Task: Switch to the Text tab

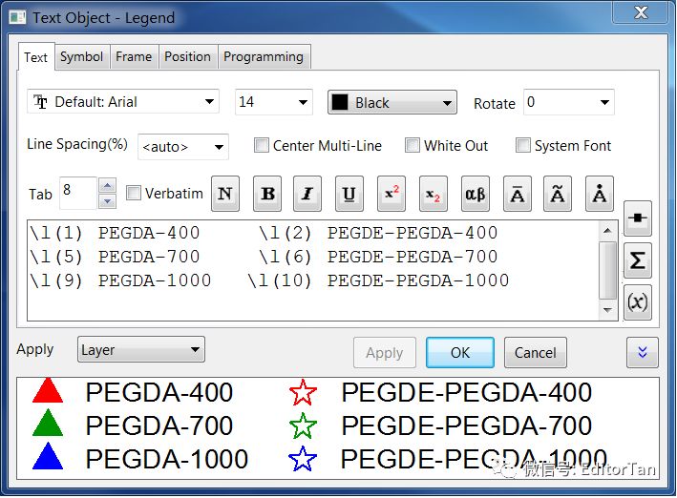Action: pyautogui.click(x=36, y=57)
